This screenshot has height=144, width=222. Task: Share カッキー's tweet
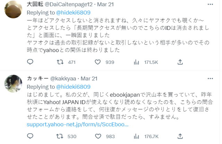click(180, 136)
